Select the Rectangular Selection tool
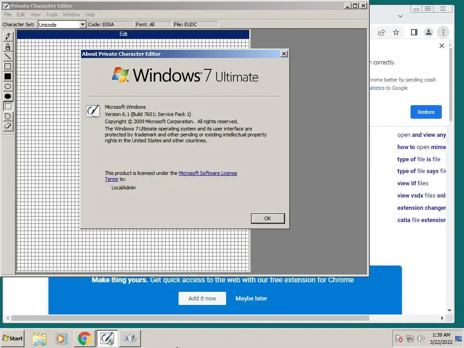464x348 pixels. 8,106
